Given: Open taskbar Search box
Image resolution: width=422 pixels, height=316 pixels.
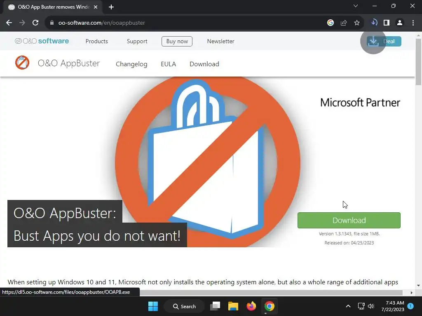Looking at the screenshot, I should coord(184,306).
